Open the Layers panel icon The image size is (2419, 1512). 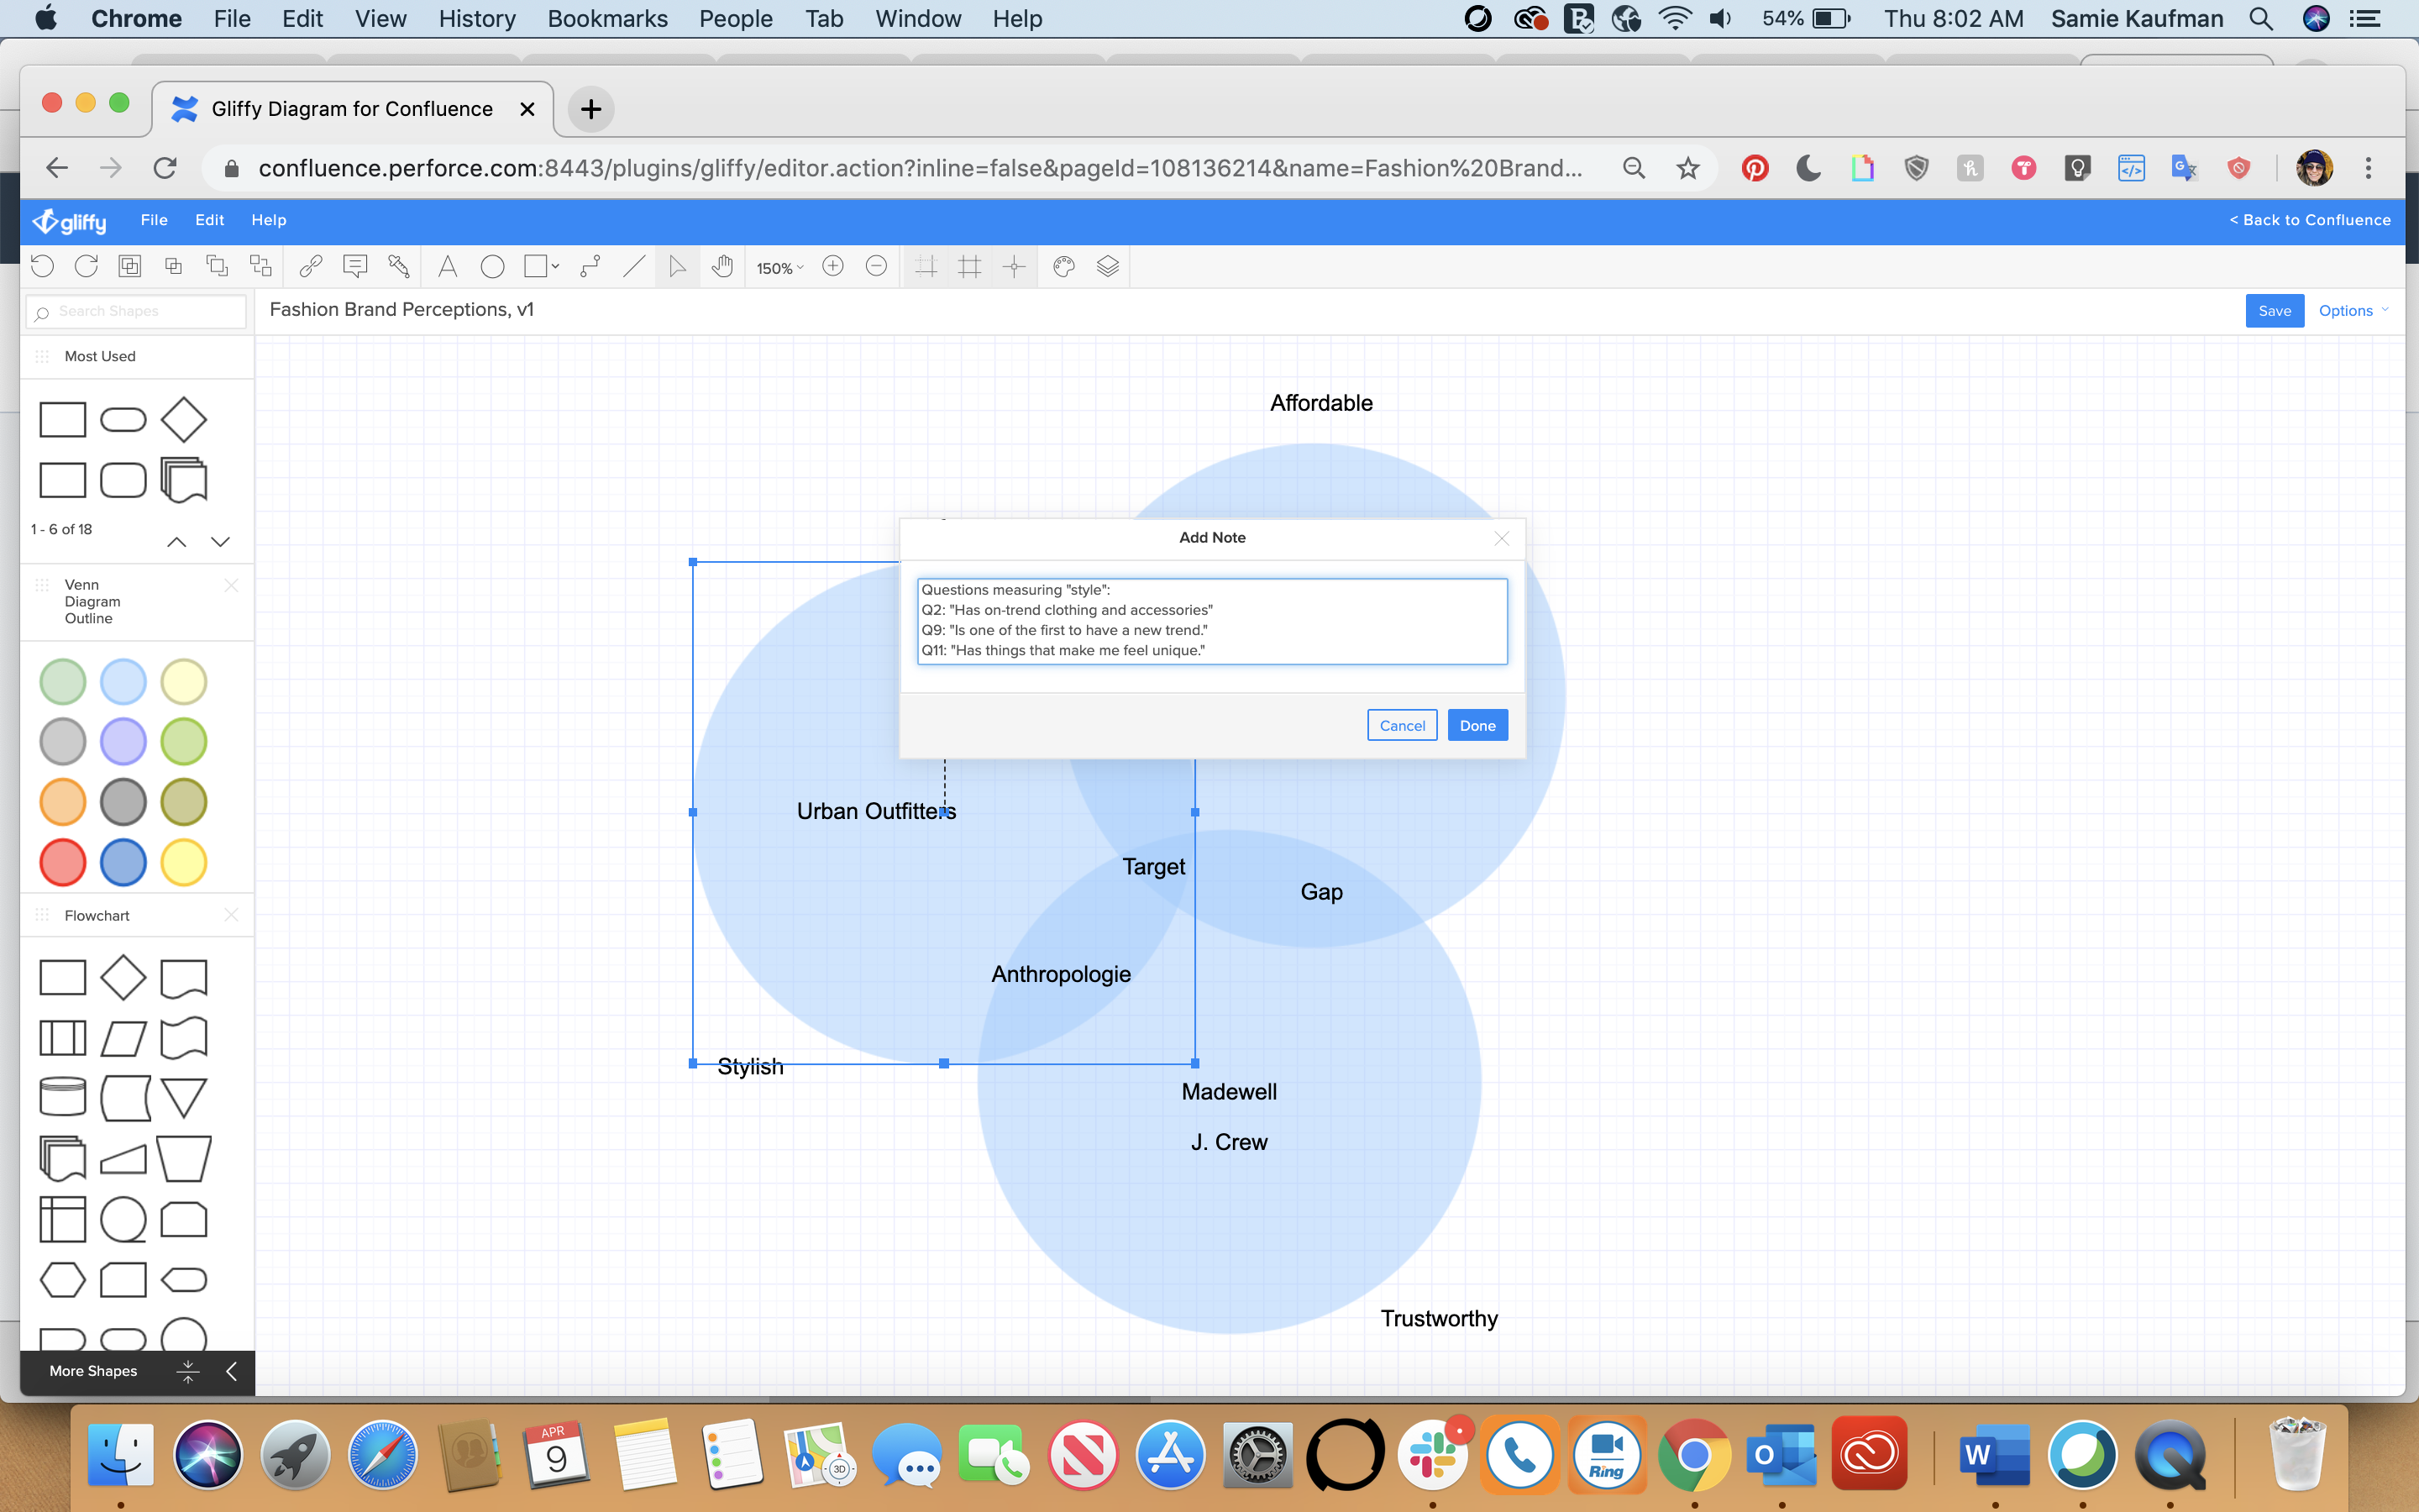pos(1108,266)
